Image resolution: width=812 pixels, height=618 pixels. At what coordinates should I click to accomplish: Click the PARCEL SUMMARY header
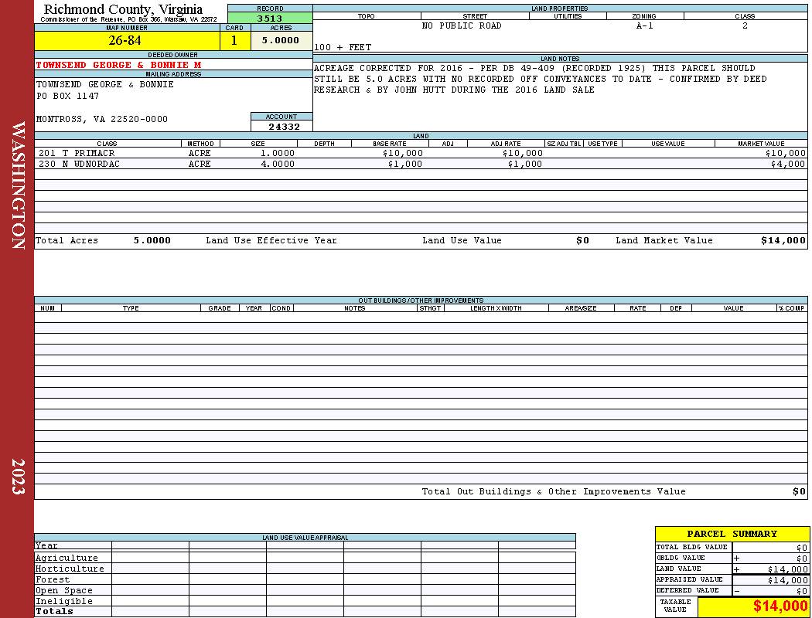pos(732,534)
